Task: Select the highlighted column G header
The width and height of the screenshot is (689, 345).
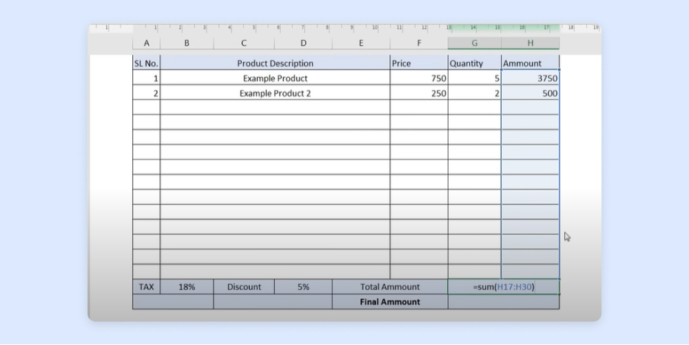Action: (x=474, y=43)
